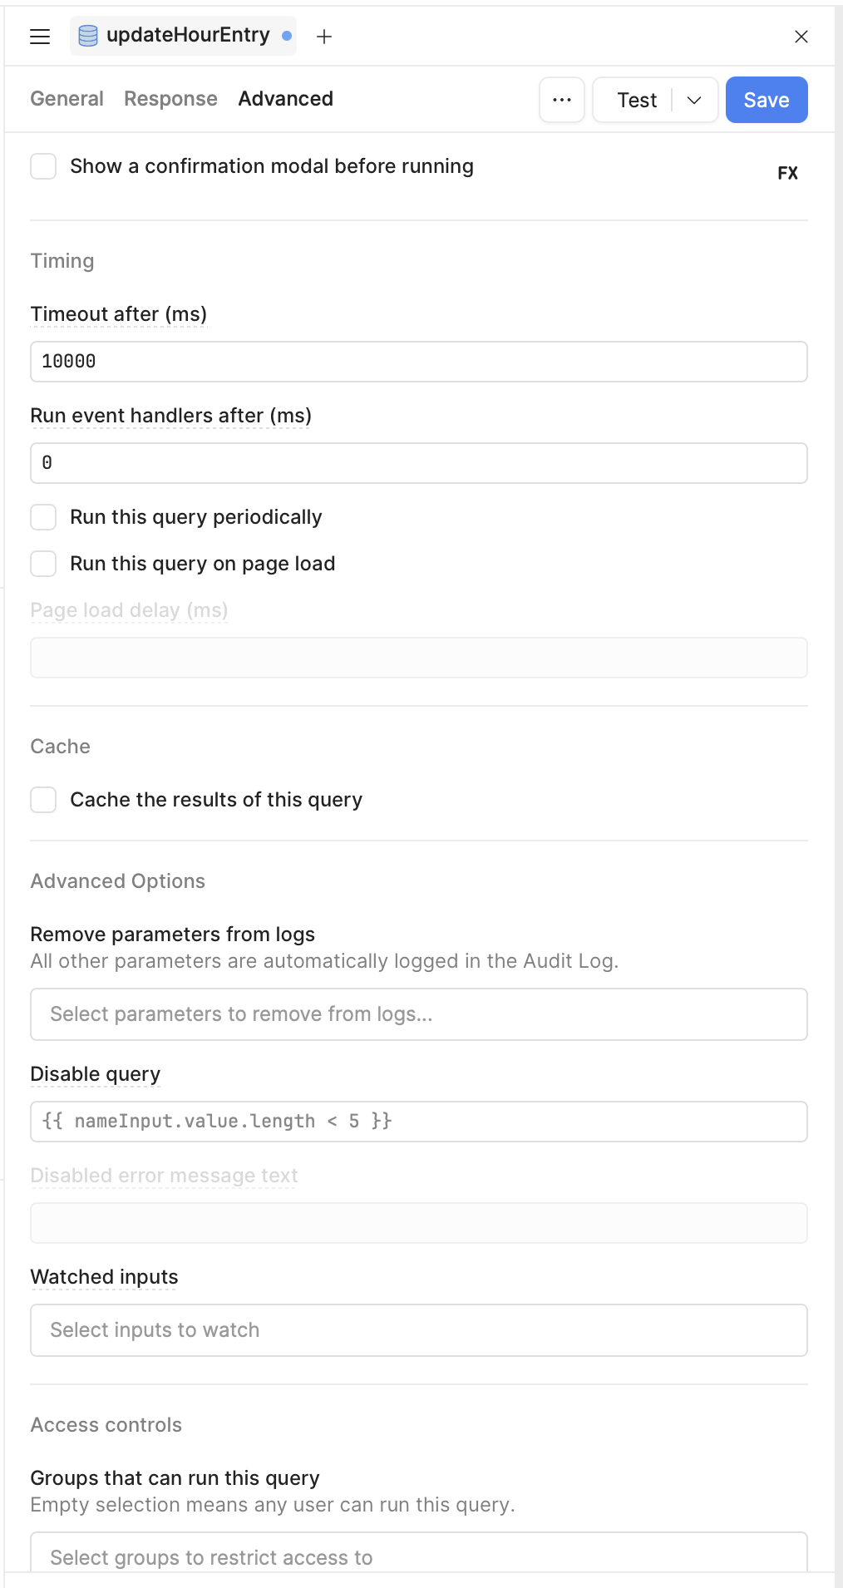843x1588 pixels.
Task: Expand the Test button dropdown arrow
Action: click(695, 100)
